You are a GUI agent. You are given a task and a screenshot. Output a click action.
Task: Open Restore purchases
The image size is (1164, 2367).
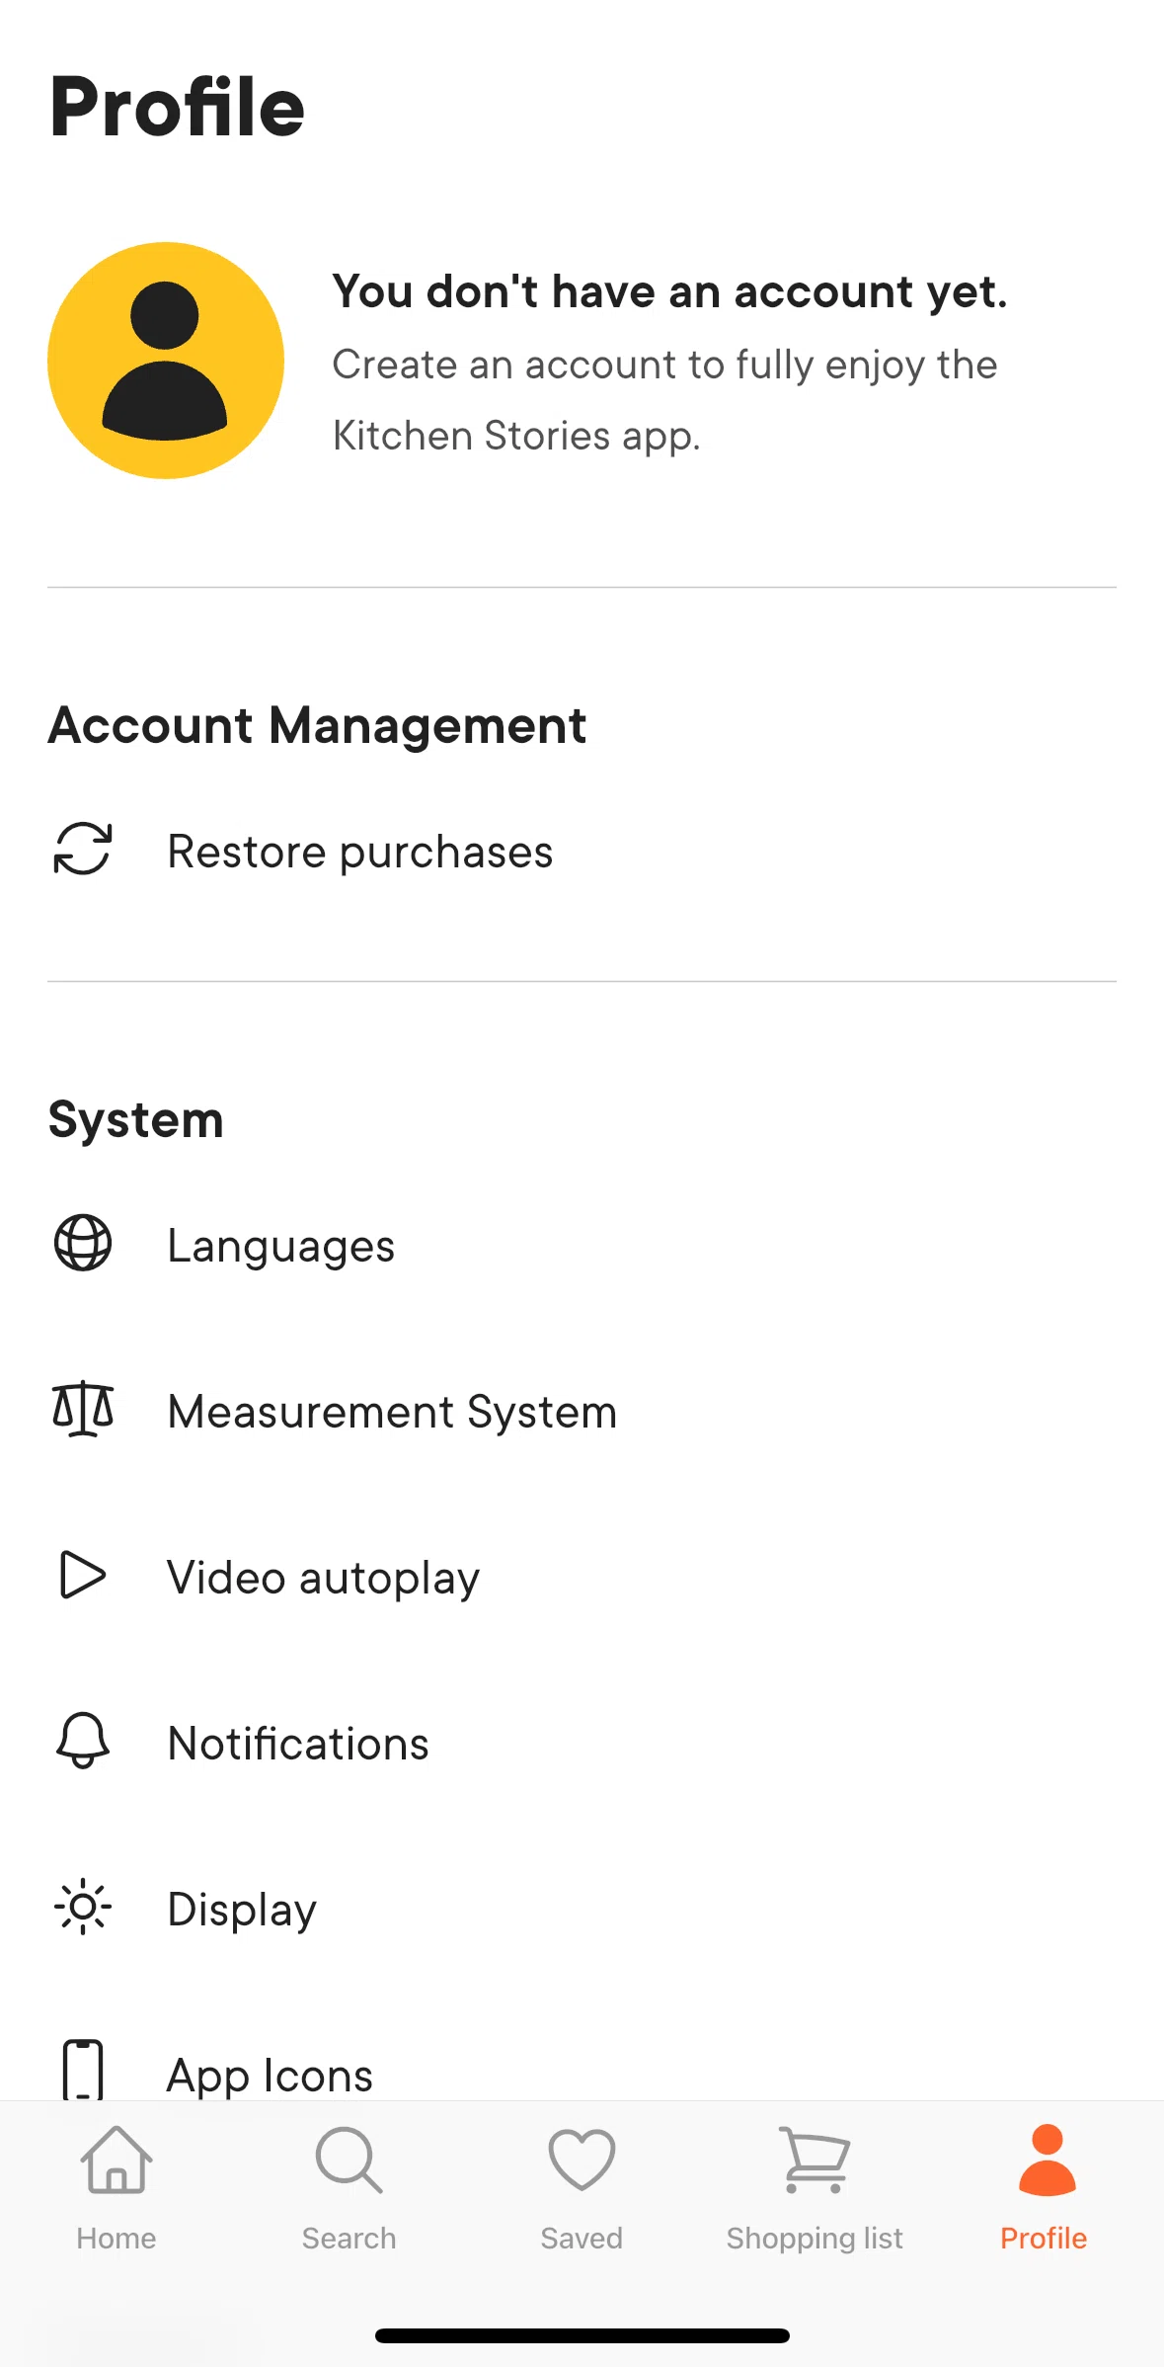pyautogui.click(x=582, y=851)
